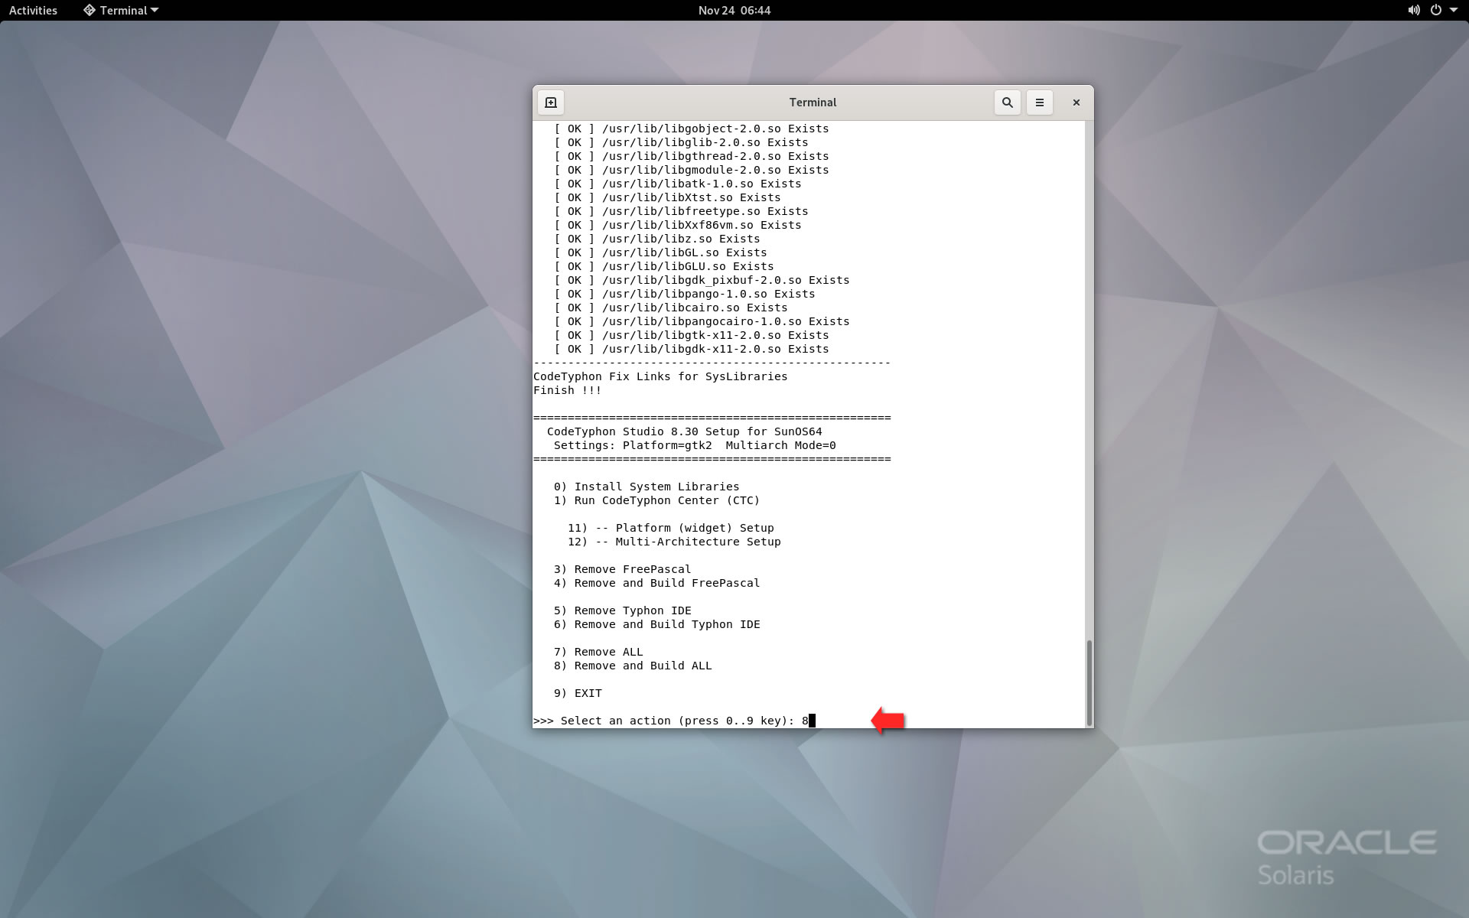The height and width of the screenshot is (918, 1469).
Task: Click the line '5) Remove Typhon IDE'
Action: click(x=622, y=610)
